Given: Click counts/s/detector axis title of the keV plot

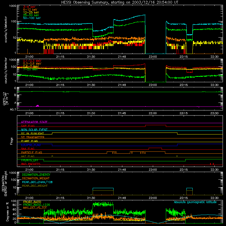Looking at the screenshot, I should [6, 29].
